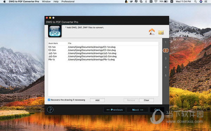This screenshot has height=131, width=211.
Task: Open the Professional menu
Action: click(x=68, y=1)
